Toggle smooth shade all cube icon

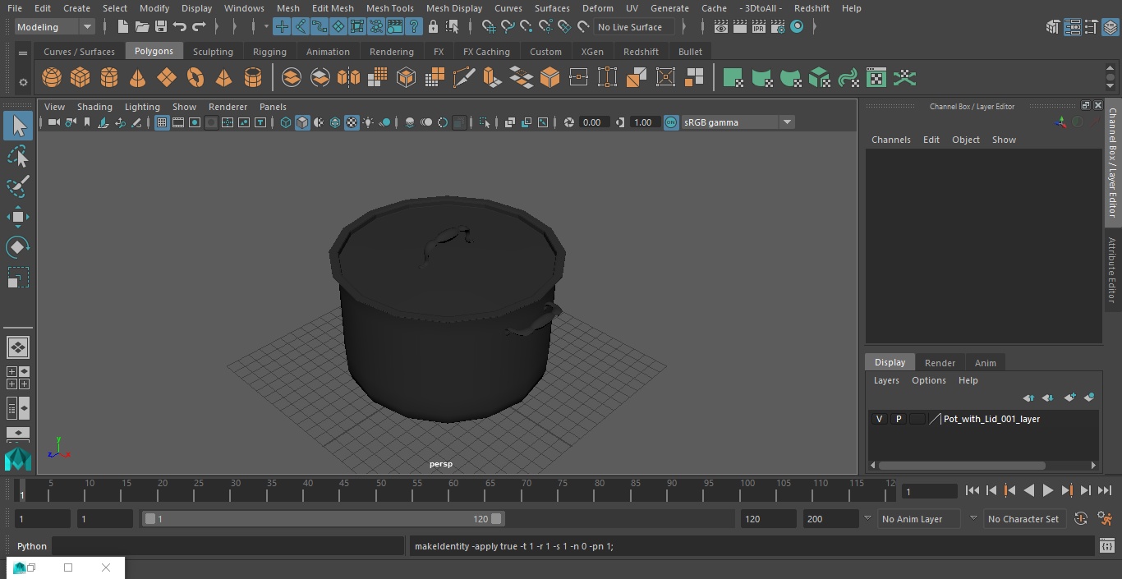click(x=302, y=122)
